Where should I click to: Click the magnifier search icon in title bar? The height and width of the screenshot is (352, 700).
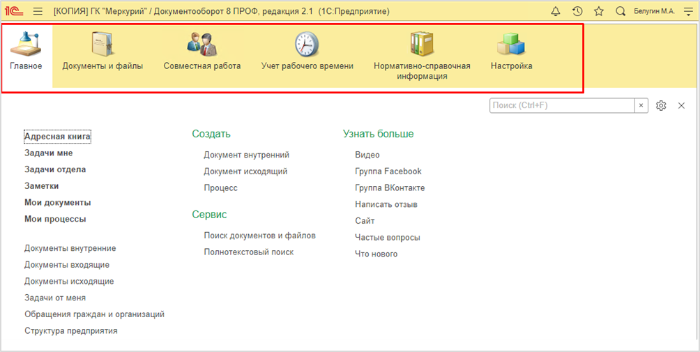(x=621, y=12)
